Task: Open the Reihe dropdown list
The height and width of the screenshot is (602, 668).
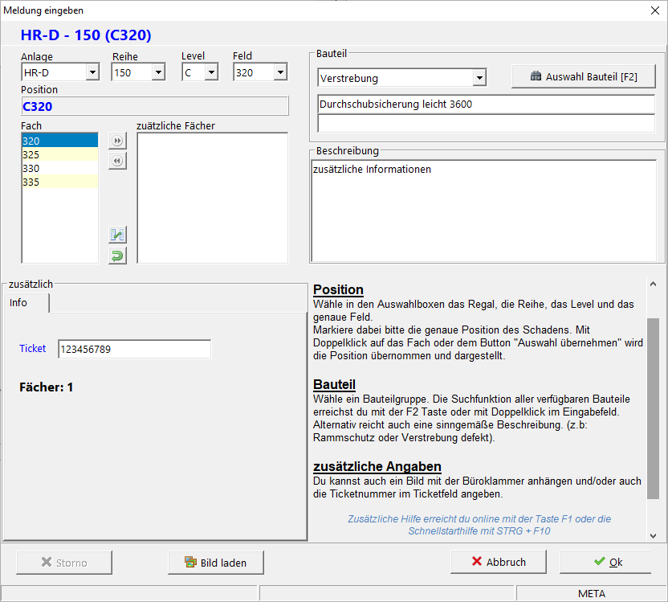Action: (157, 73)
